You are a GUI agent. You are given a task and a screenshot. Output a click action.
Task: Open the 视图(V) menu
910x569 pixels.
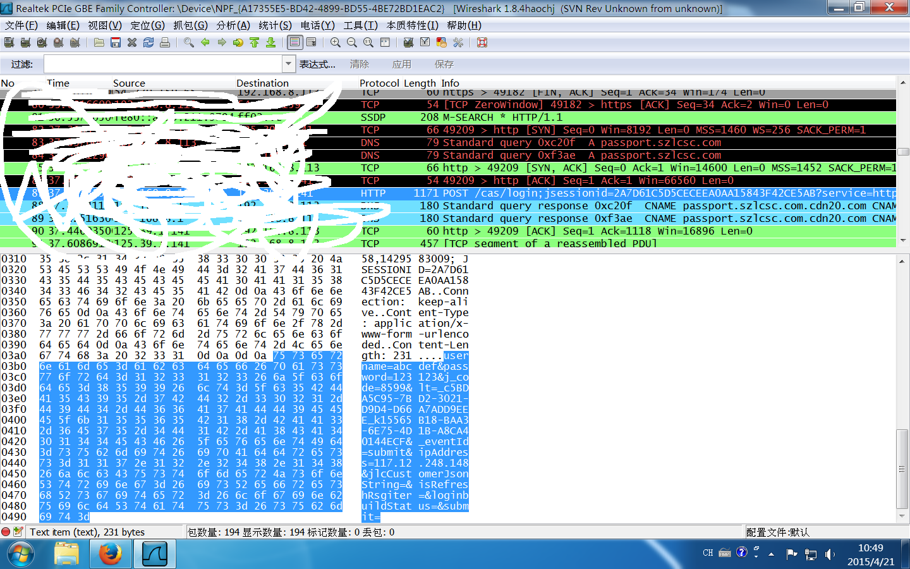coord(105,25)
